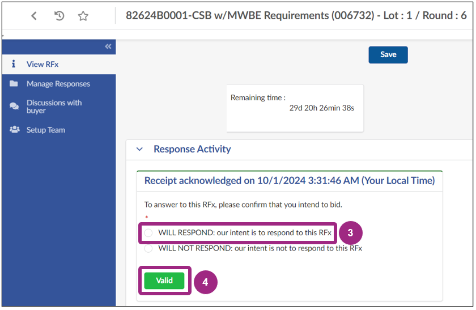Collapse the sidebar with double chevron

coord(108,46)
